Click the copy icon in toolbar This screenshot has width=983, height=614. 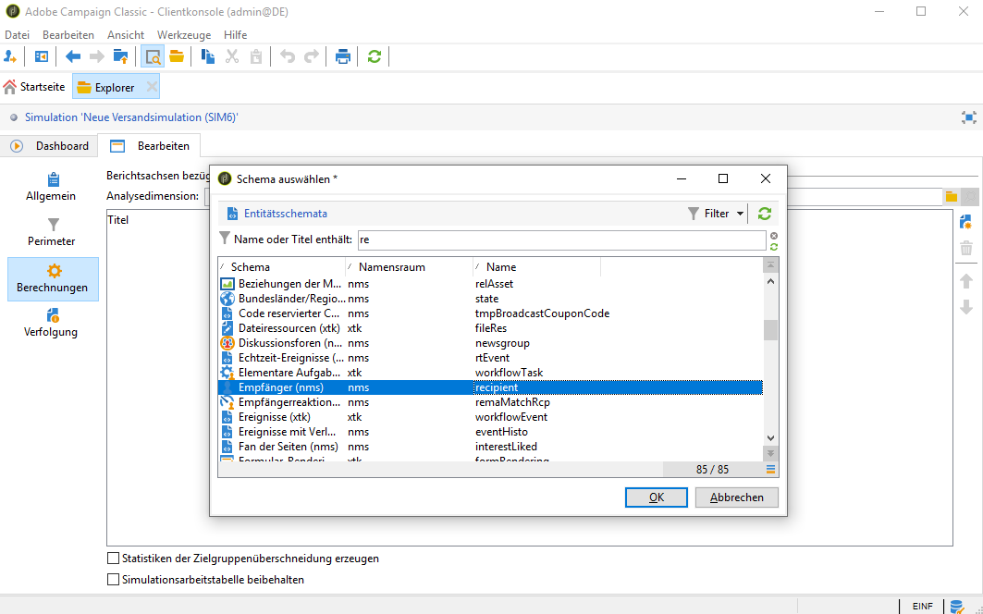207,57
